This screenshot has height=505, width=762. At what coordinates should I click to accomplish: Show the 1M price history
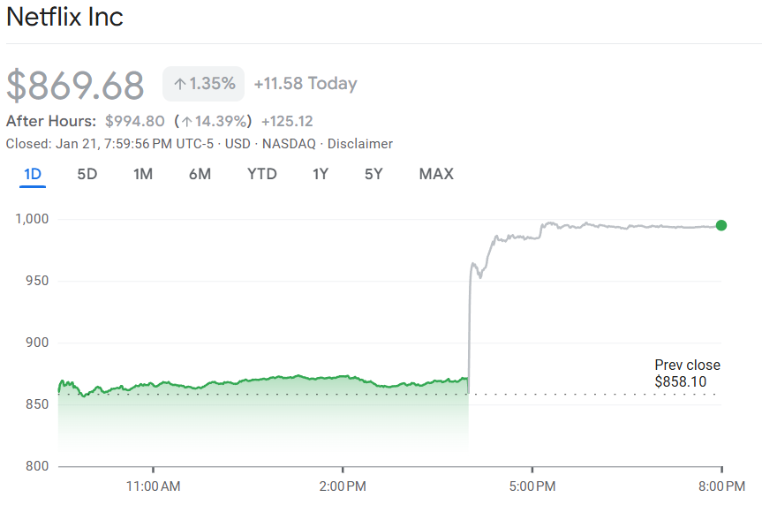pos(143,174)
